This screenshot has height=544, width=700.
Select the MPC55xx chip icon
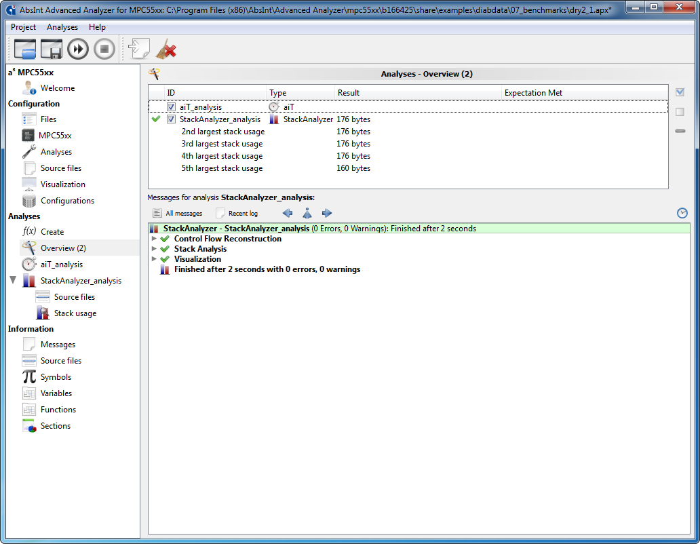point(28,135)
